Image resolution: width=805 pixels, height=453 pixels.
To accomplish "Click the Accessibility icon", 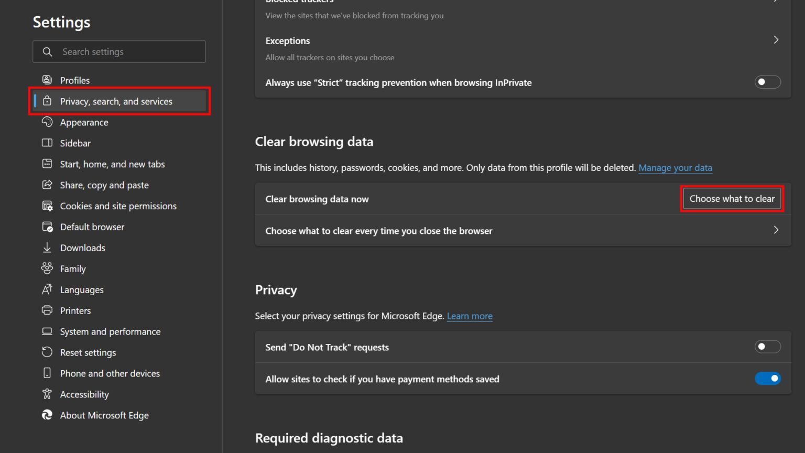I will [47, 394].
